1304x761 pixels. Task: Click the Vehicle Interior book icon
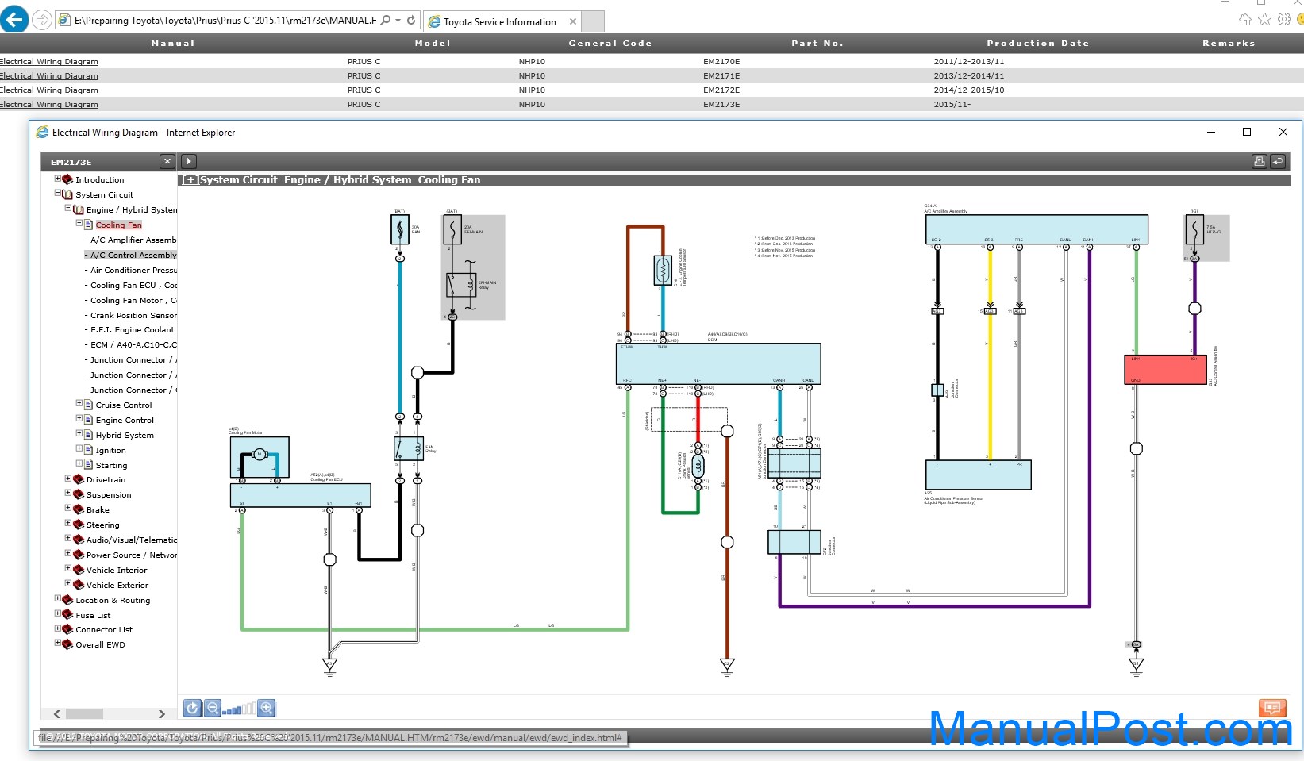coord(79,570)
